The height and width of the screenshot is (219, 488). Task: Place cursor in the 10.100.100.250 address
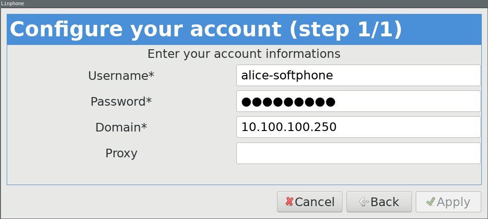(289, 127)
